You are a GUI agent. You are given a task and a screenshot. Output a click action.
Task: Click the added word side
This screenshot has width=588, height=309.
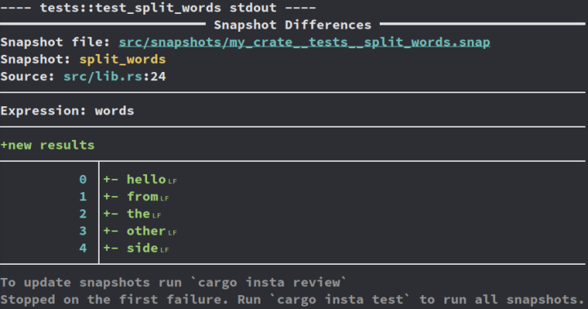point(142,248)
